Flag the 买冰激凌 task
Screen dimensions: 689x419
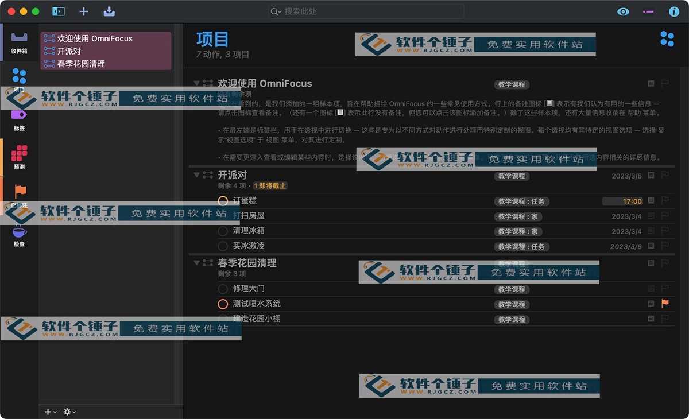[x=665, y=246]
